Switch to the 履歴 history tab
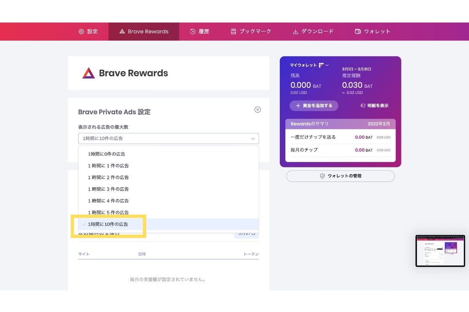This screenshot has height=312, width=469. point(200,32)
